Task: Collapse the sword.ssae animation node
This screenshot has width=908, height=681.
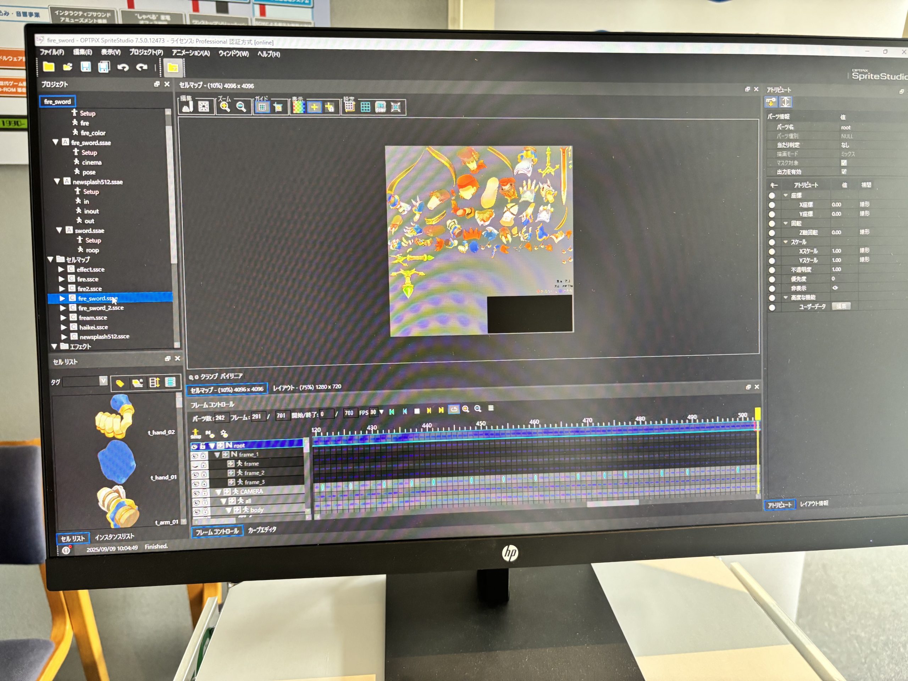Action: click(x=59, y=230)
